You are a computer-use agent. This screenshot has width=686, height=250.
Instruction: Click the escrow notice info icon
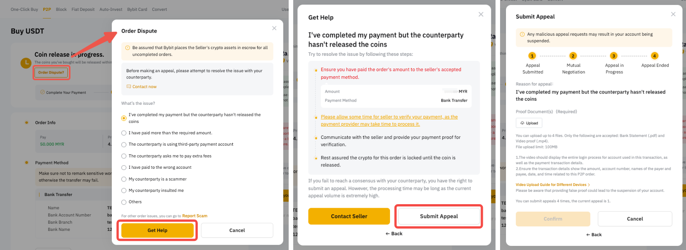[128, 47]
